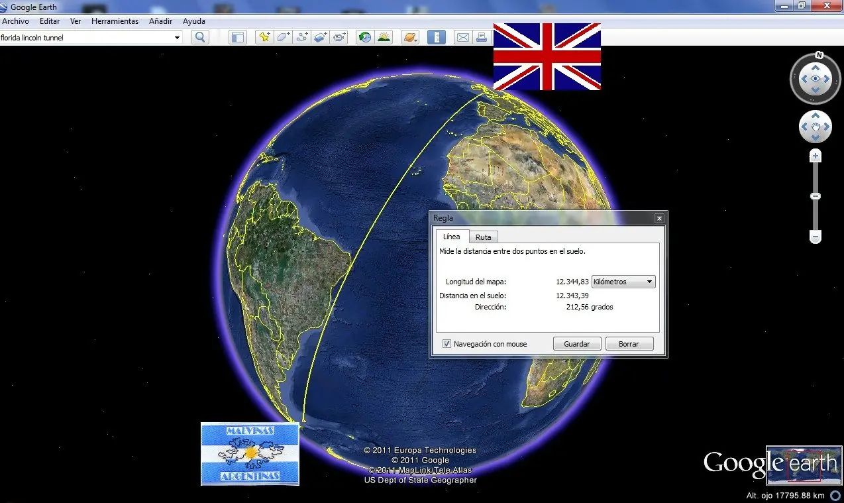Show historical imagery clock icon
Screen dimensions: 844x503
(x=365, y=38)
